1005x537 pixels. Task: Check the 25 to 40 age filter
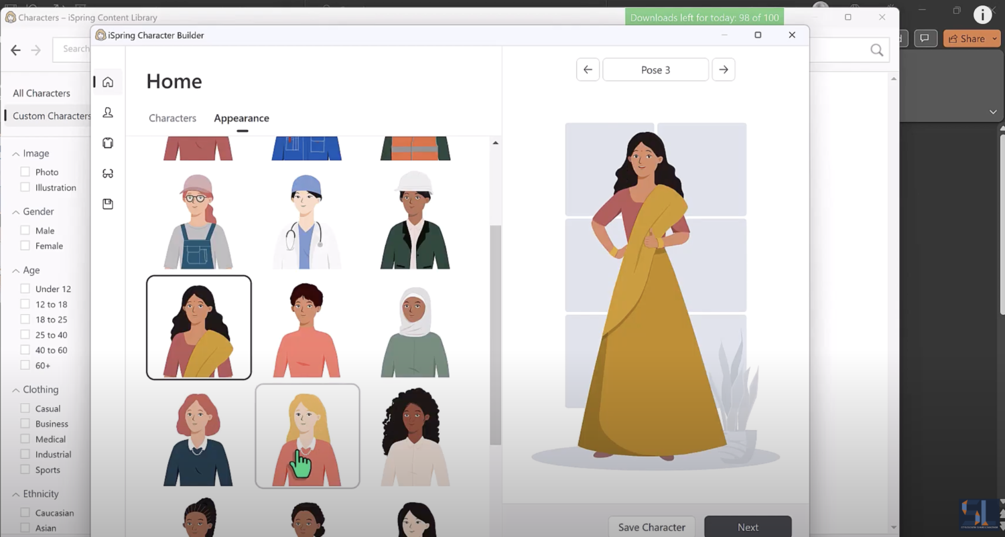pyautogui.click(x=25, y=335)
